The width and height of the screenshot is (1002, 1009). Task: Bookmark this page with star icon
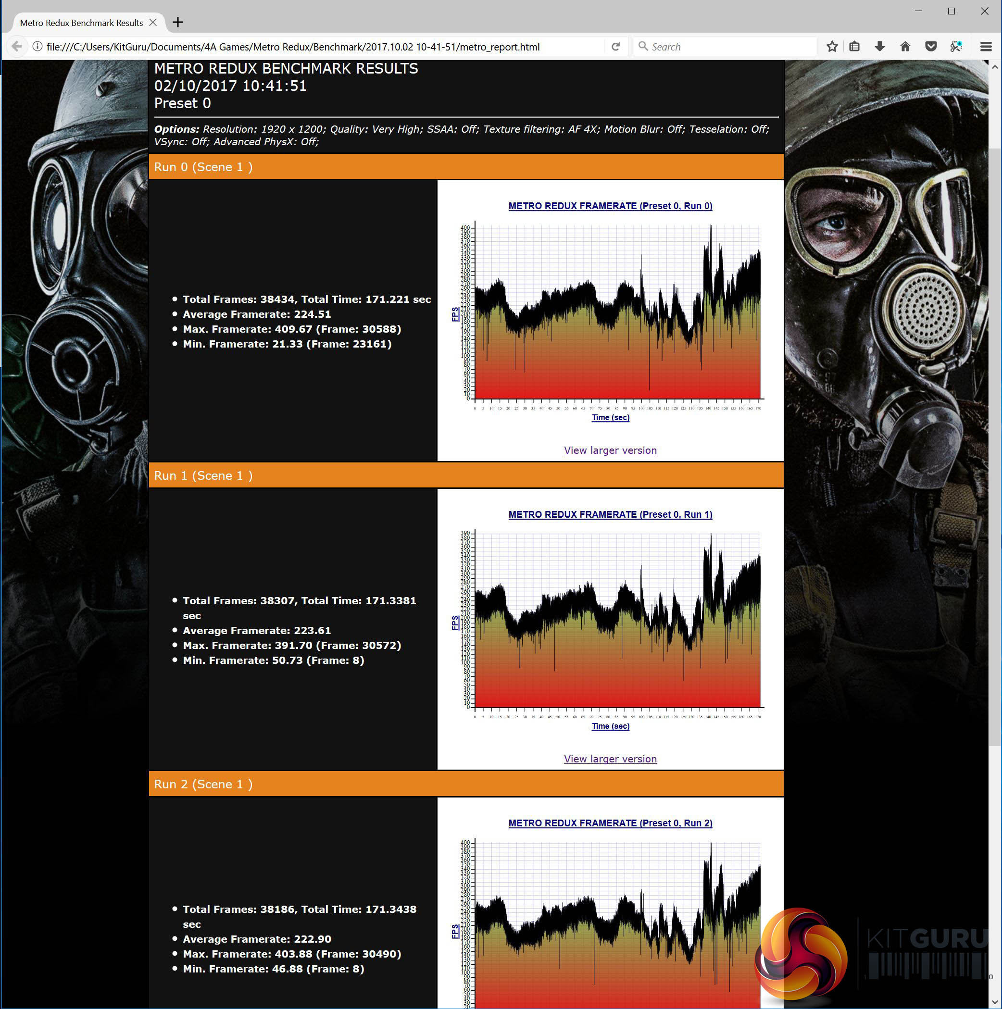pyautogui.click(x=832, y=47)
